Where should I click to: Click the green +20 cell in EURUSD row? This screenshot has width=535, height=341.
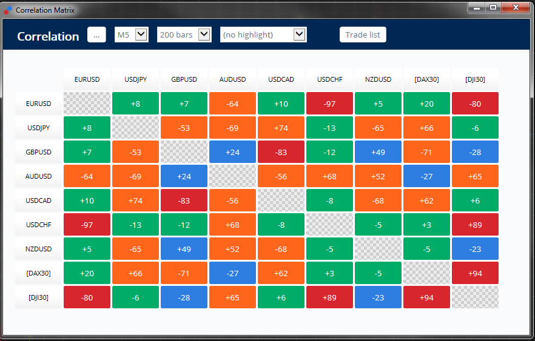point(426,104)
